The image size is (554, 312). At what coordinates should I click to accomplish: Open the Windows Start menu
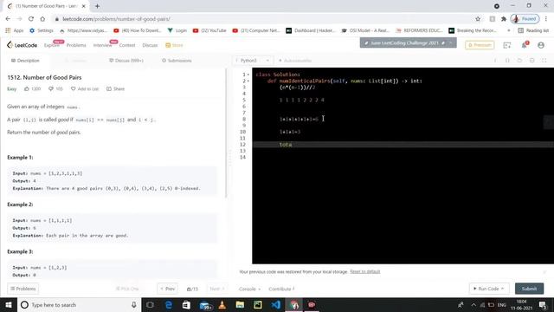[8, 304]
